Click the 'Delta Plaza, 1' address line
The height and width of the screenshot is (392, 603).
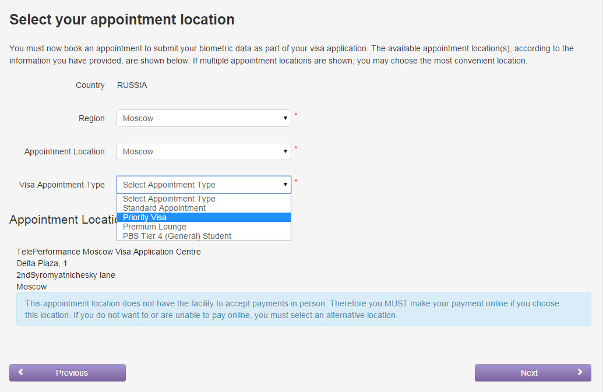tap(42, 264)
